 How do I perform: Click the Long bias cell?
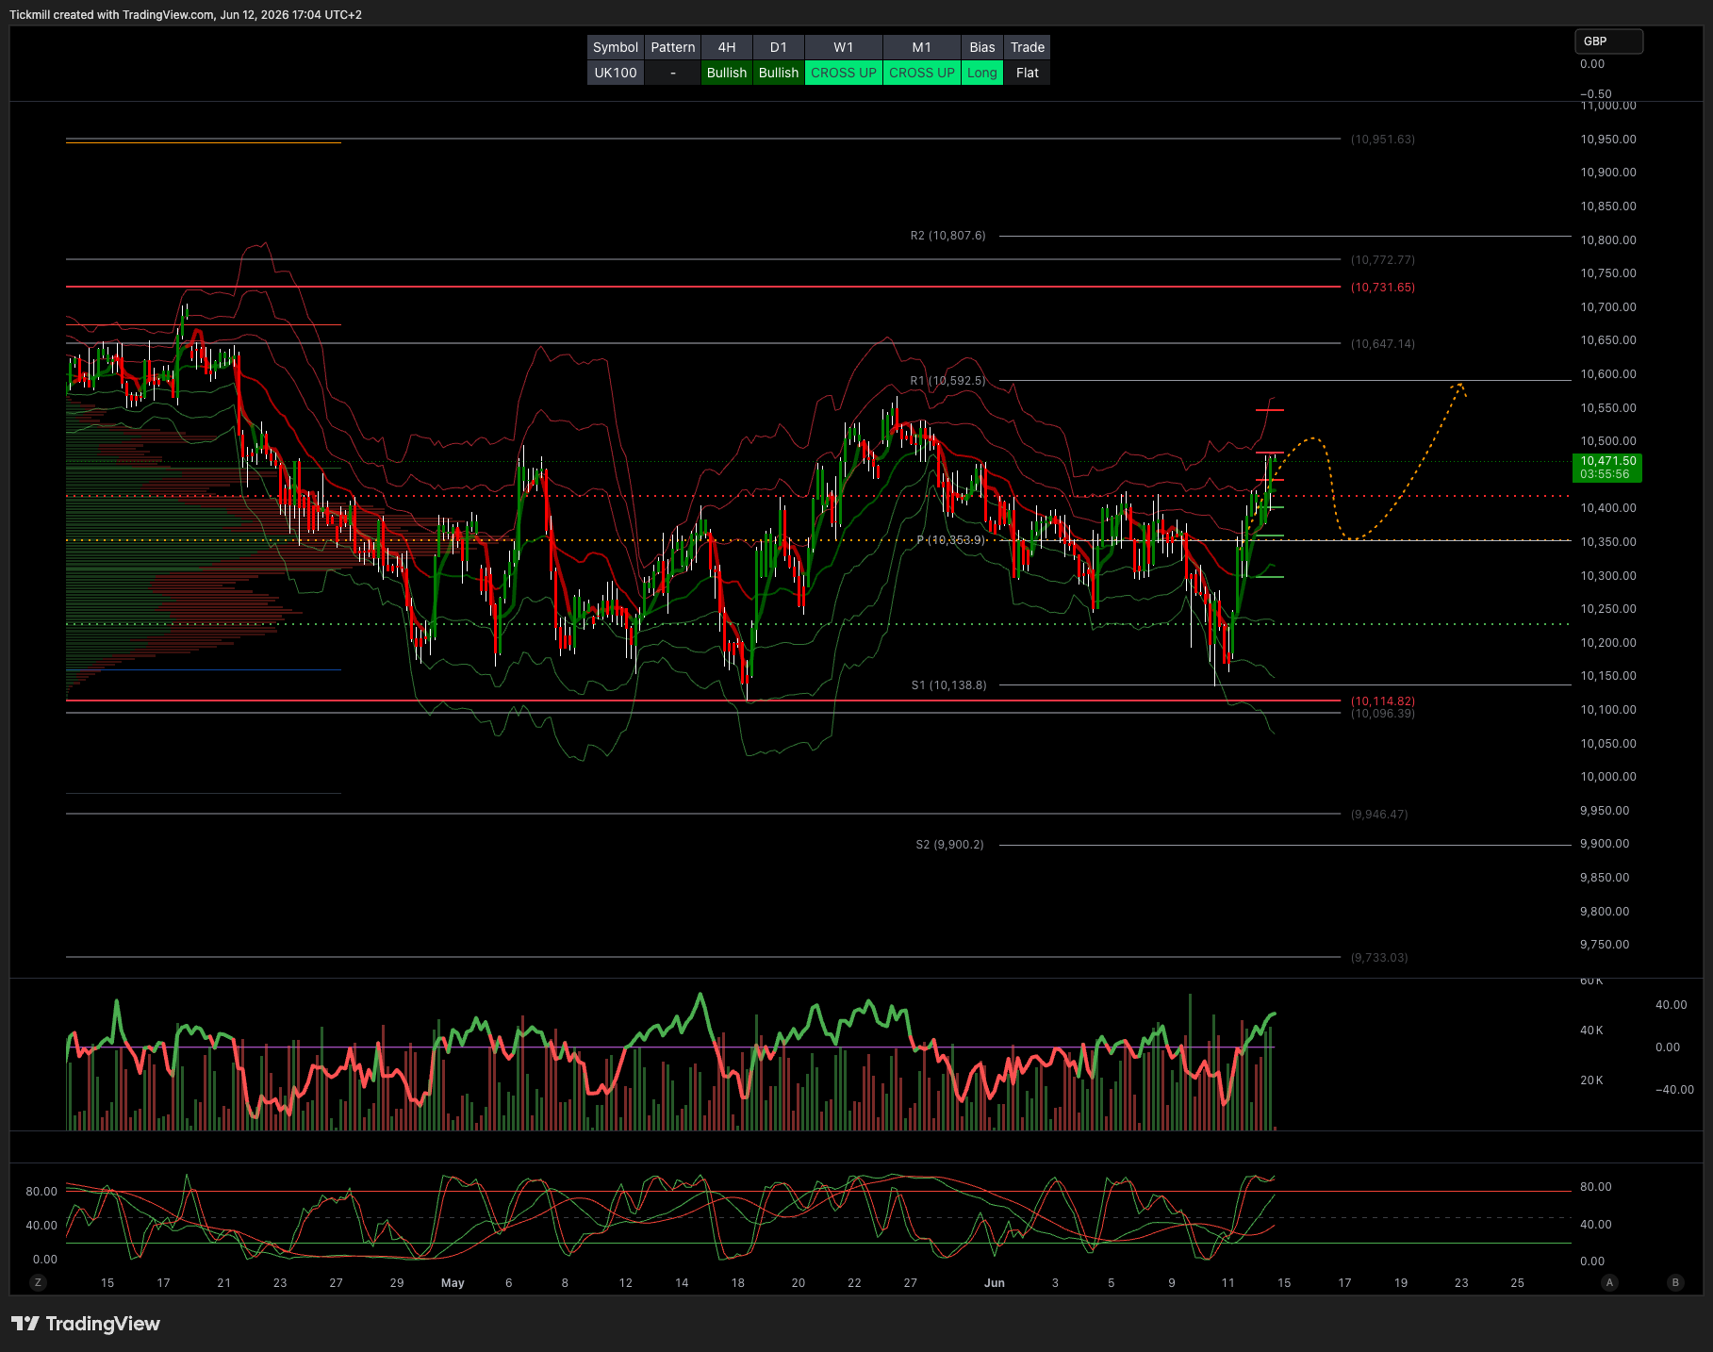click(x=982, y=73)
